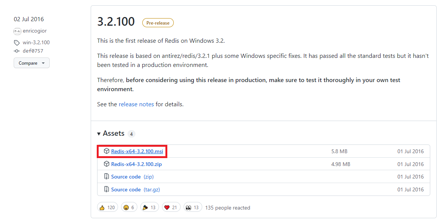
Task: Click file-zip icon of Source code (tar.gz)
Action: tap(107, 189)
